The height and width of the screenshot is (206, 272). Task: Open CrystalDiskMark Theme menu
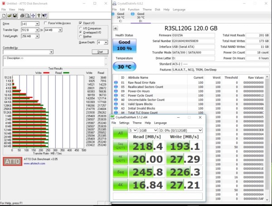[x=137, y=123]
